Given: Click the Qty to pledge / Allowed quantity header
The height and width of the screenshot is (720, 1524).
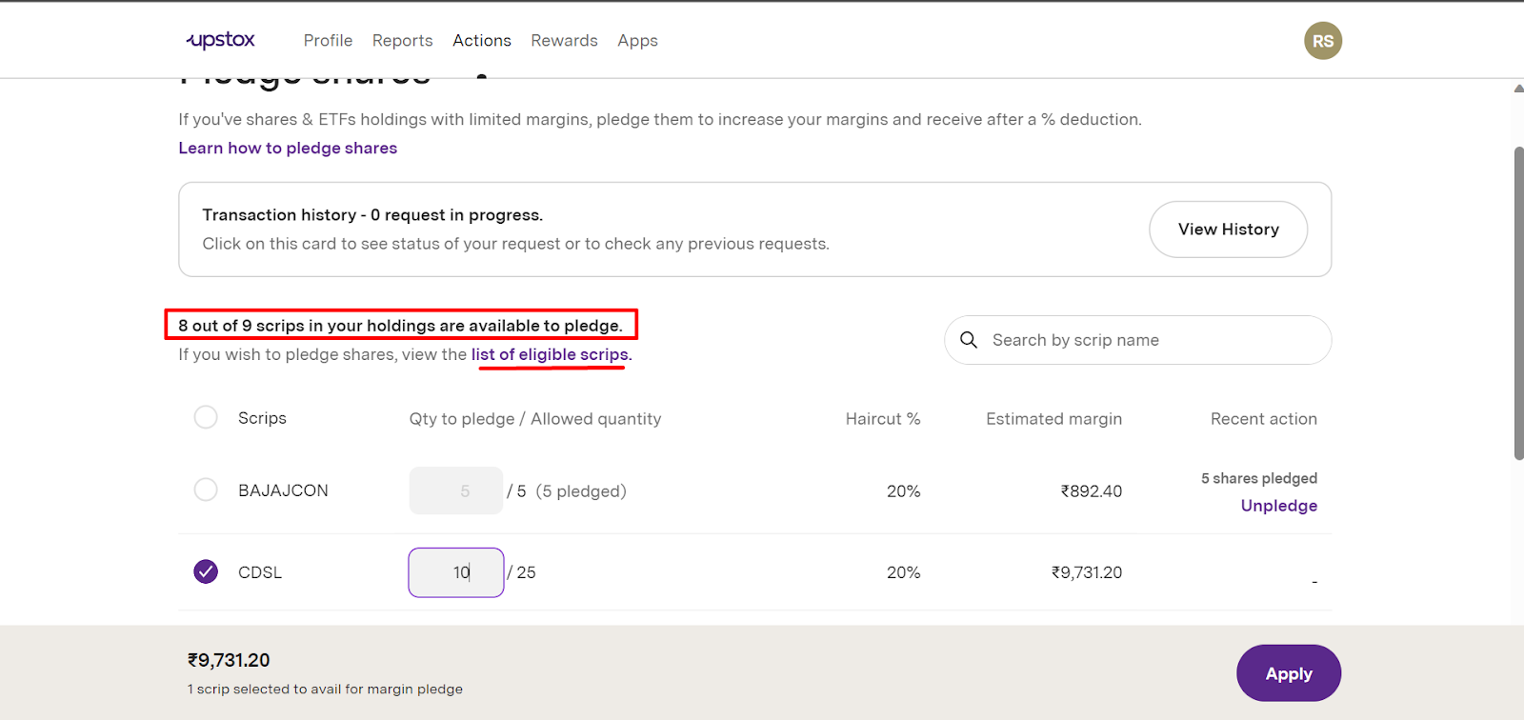Looking at the screenshot, I should click(535, 419).
